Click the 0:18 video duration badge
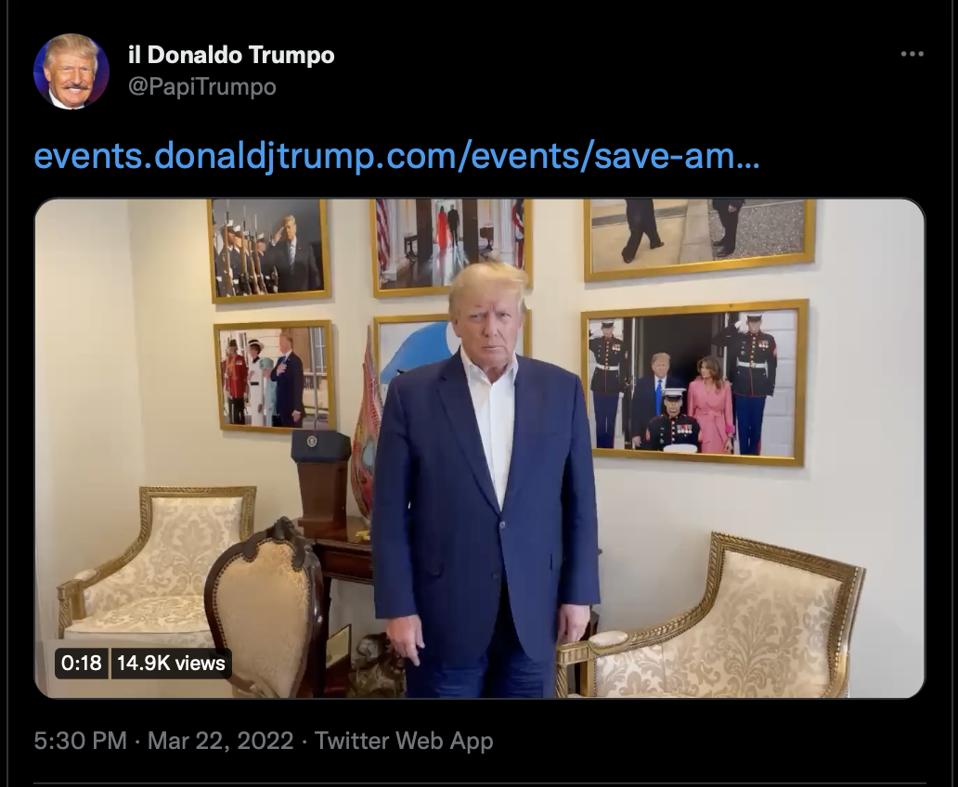The width and height of the screenshot is (958, 787). click(82, 663)
